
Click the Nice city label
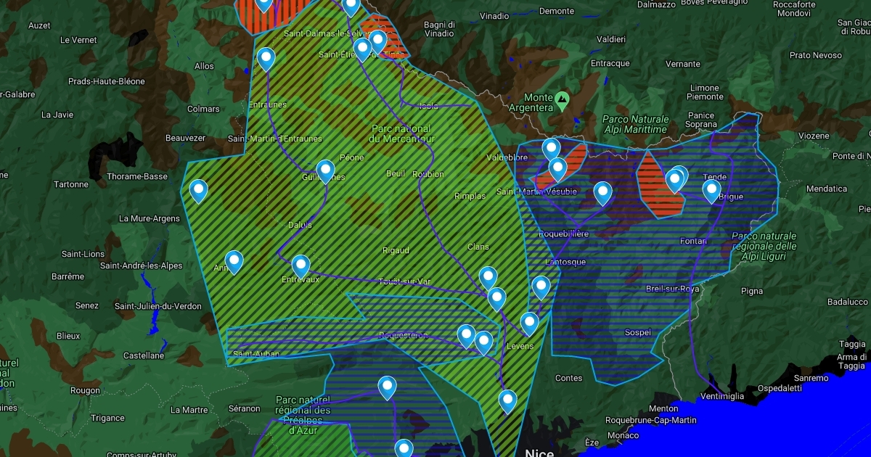pos(539,453)
